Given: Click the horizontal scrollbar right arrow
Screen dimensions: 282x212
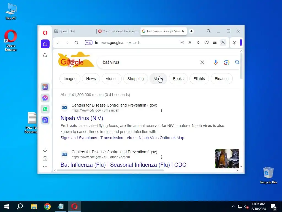Looking at the screenshot, I should (237, 170).
